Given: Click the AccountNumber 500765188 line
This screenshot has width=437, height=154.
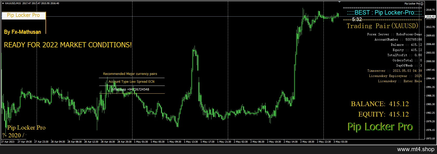Looking at the screenshot, I should pos(398,40).
